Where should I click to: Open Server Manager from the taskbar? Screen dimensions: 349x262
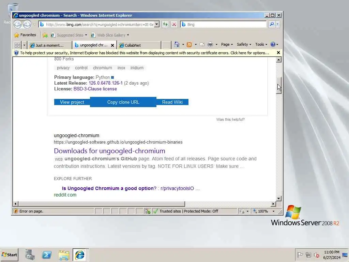tap(30, 254)
